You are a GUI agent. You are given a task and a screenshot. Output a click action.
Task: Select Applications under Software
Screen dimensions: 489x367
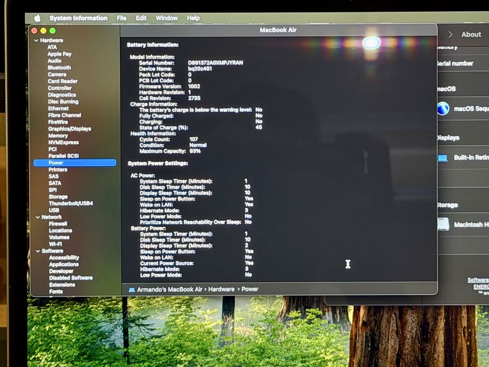(64, 265)
